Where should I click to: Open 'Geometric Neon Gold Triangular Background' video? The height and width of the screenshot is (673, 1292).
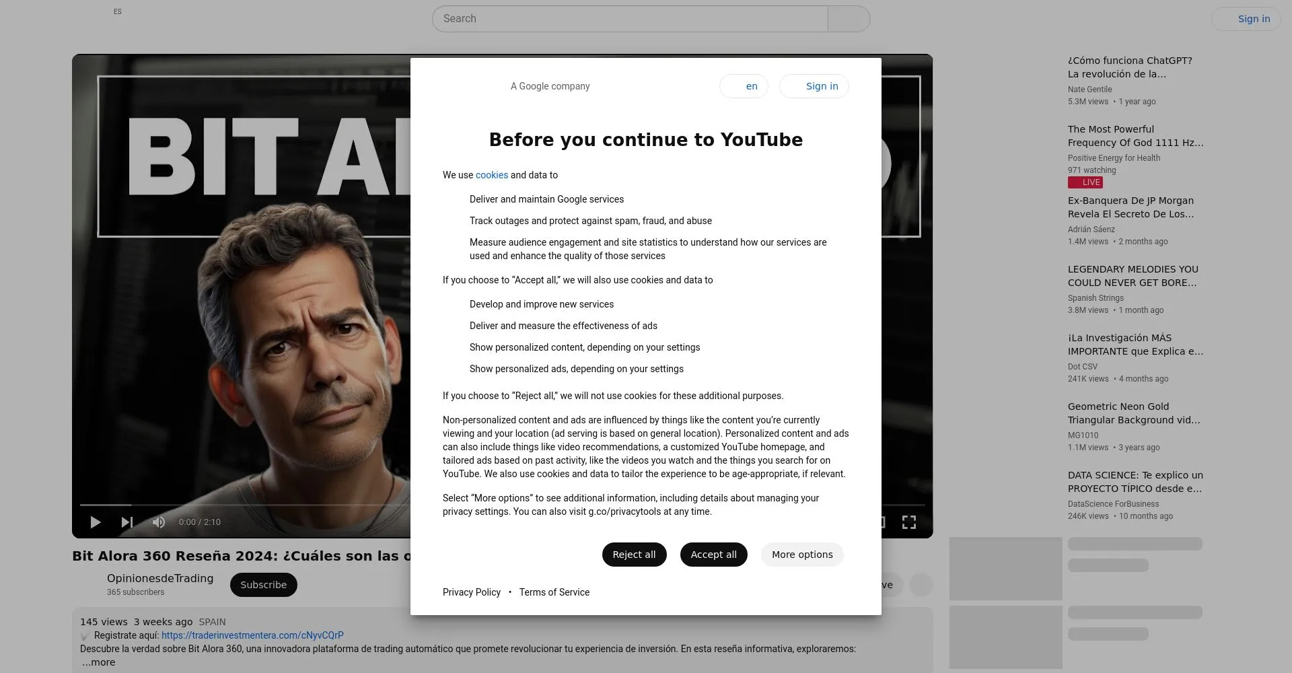click(1134, 413)
